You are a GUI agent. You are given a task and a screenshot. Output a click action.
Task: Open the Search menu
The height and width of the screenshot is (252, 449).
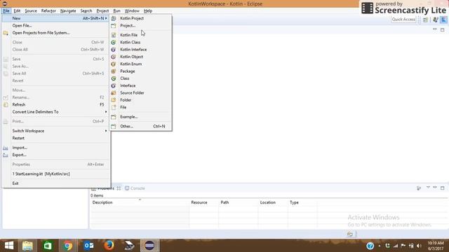click(x=86, y=11)
